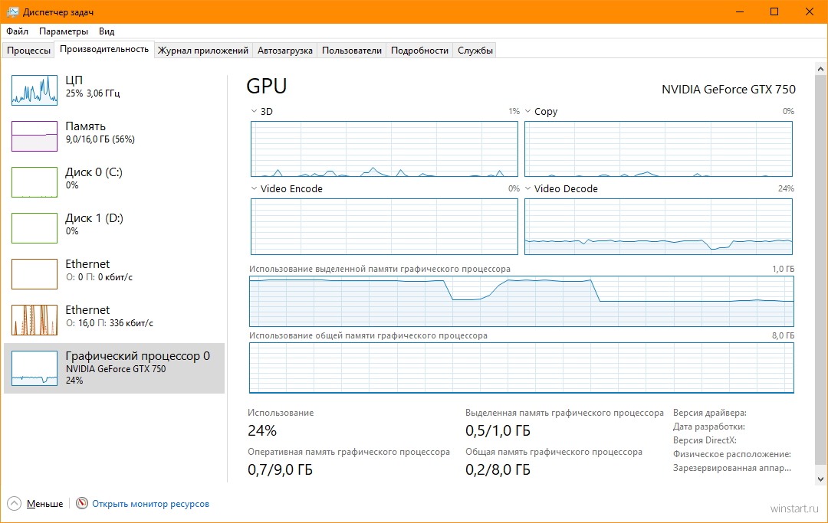This screenshot has width=828, height=523.
Task: Select the active Ethernet 336 кбит/с graph
Action: [34, 319]
